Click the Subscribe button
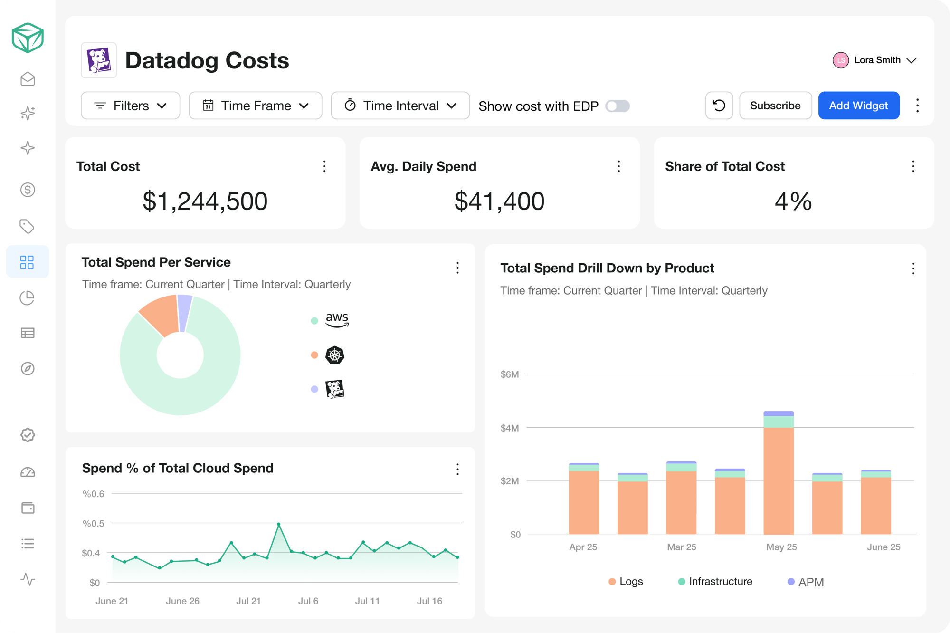 click(775, 105)
